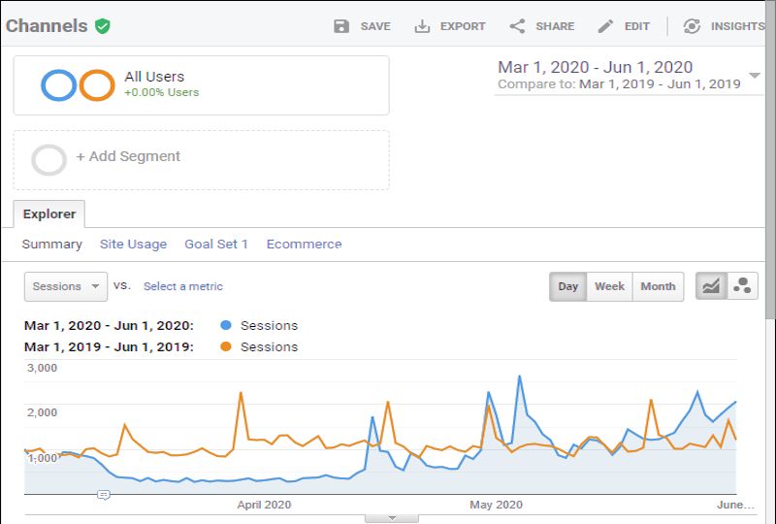Switch to the line chart view icon
This screenshot has width=776, height=524.
coord(711,286)
